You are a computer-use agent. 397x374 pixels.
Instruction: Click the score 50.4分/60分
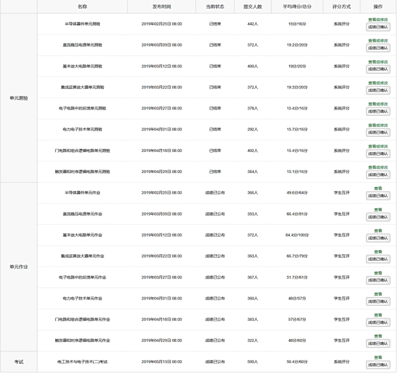click(297, 361)
